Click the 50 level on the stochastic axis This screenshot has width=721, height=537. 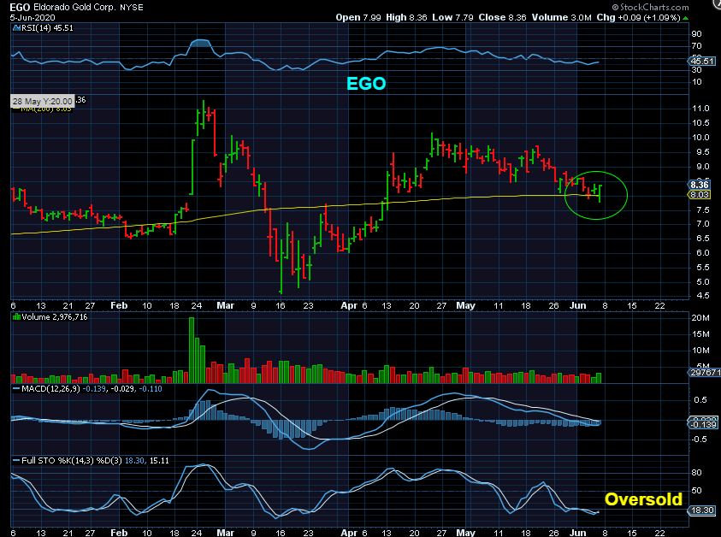[x=697, y=491]
